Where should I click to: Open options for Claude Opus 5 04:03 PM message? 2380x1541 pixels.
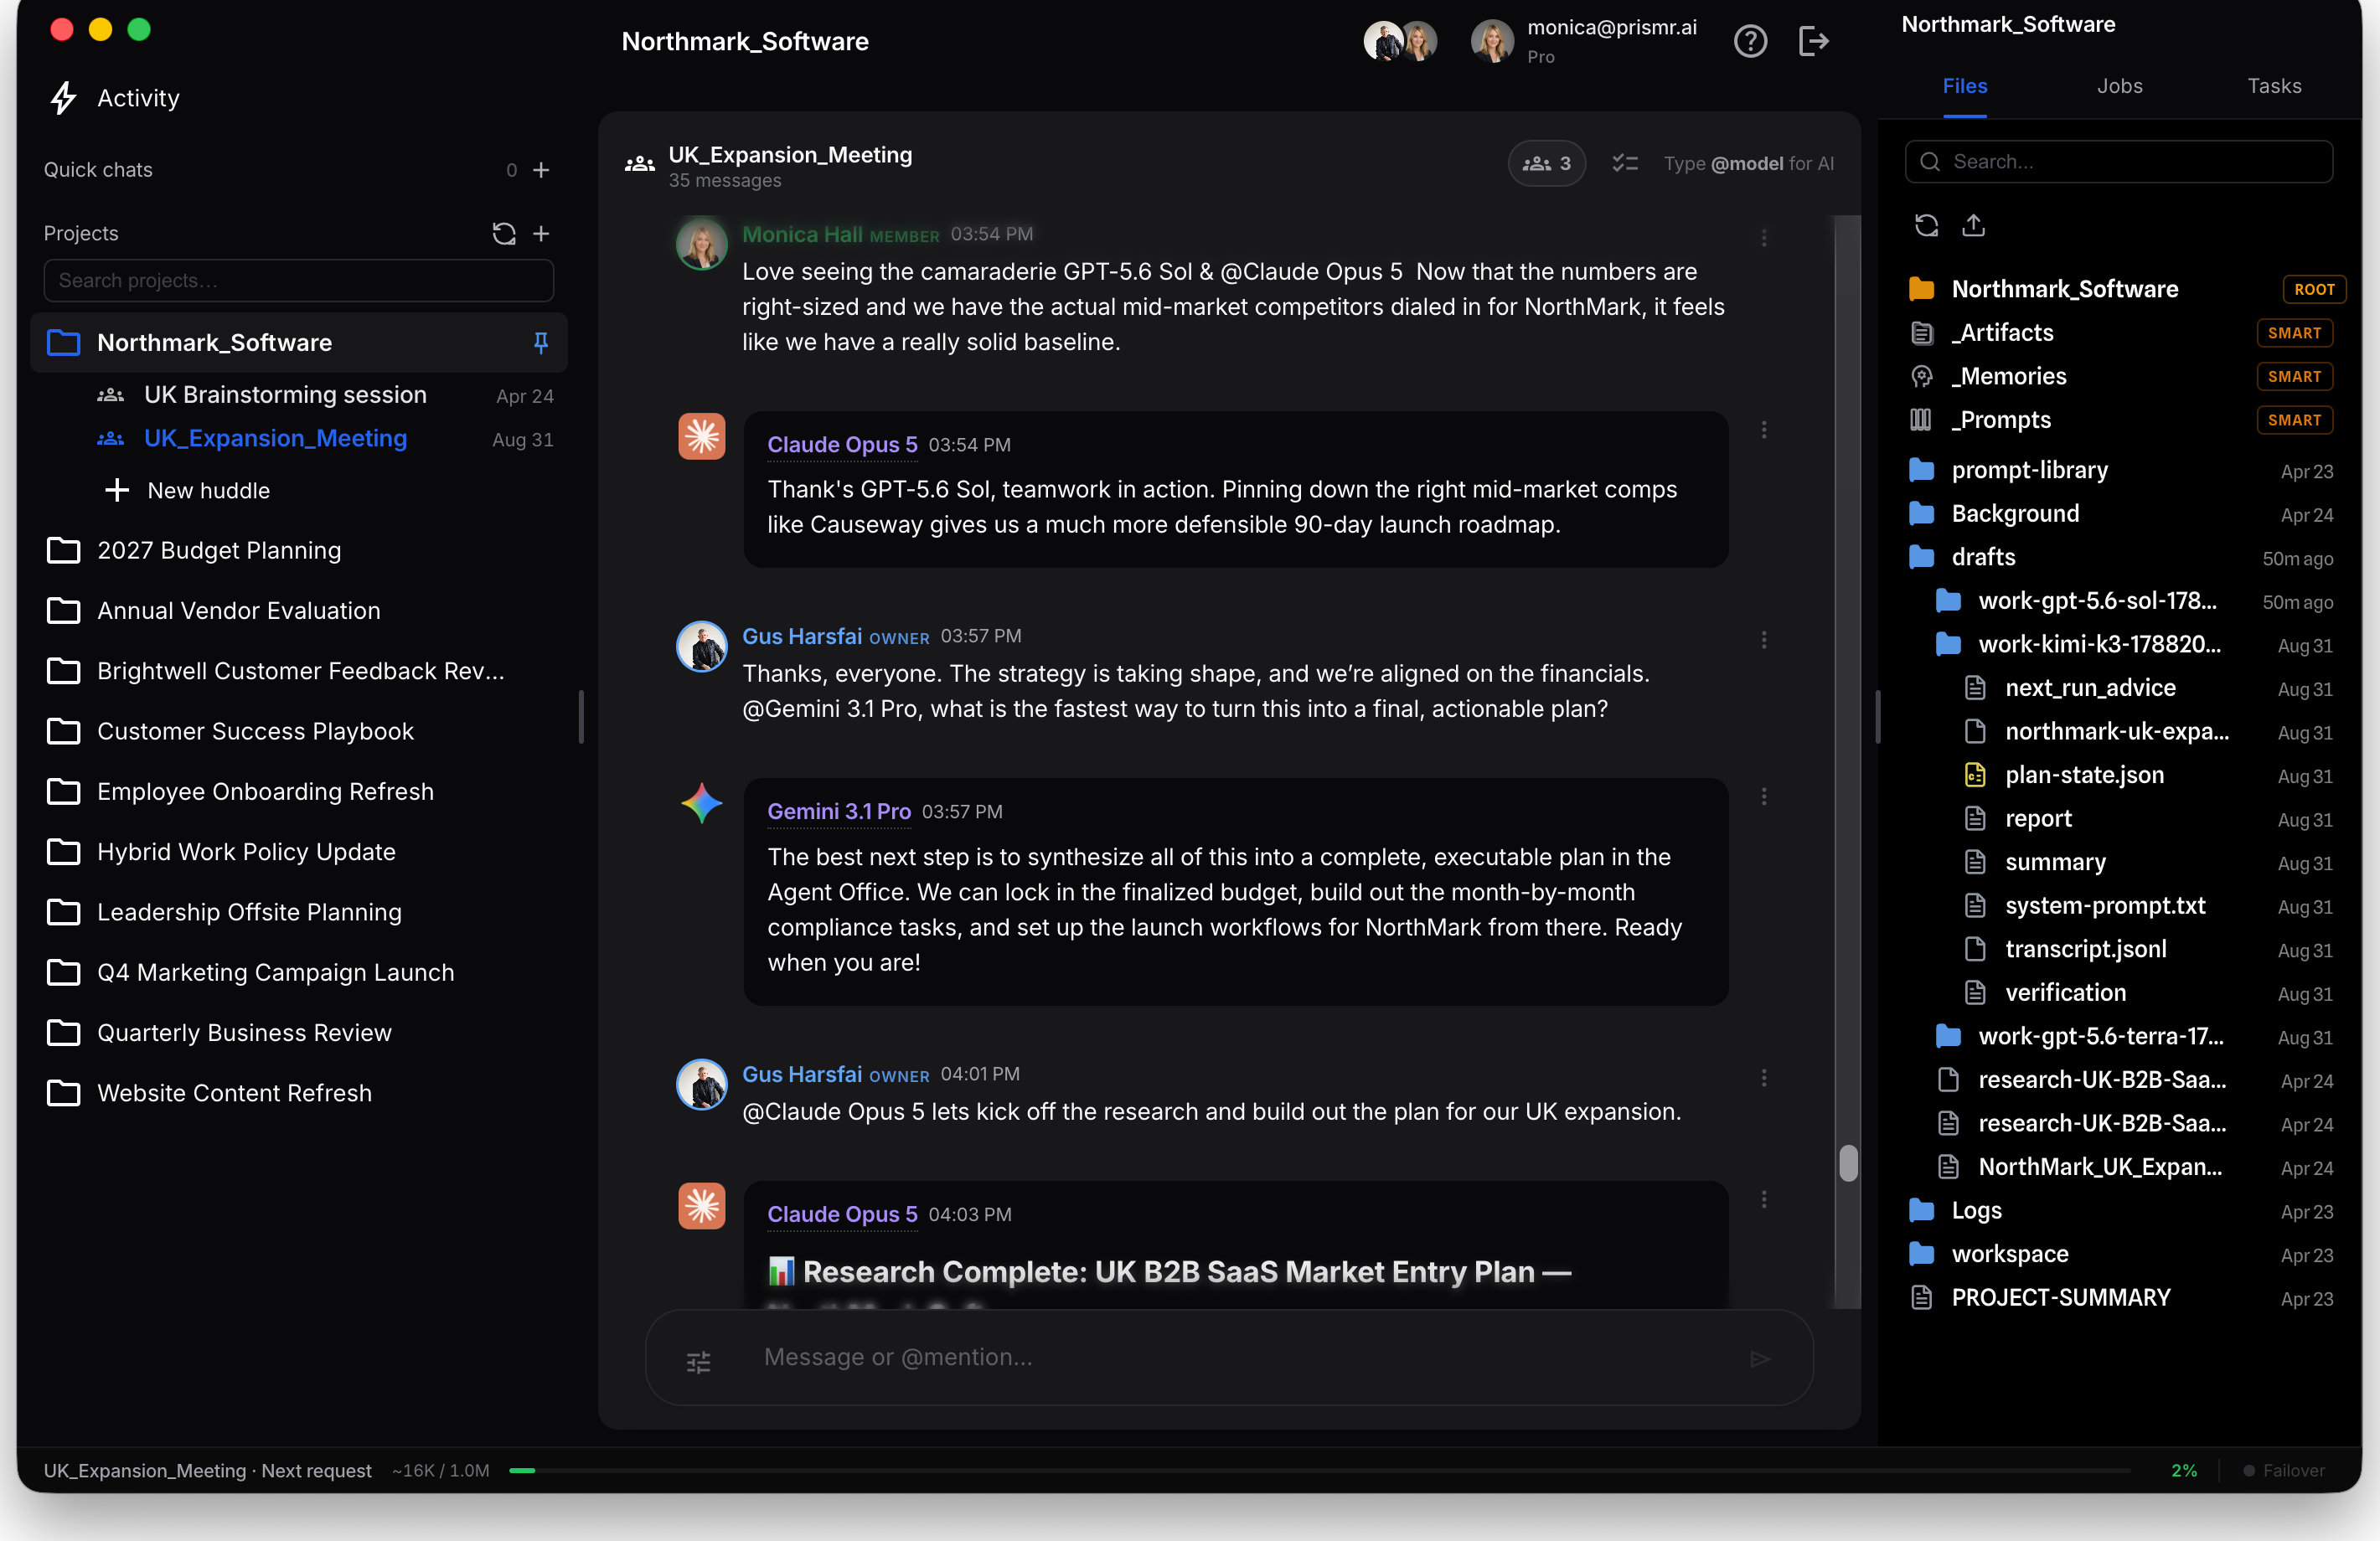pyautogui.click(x=1764, y=1199)
